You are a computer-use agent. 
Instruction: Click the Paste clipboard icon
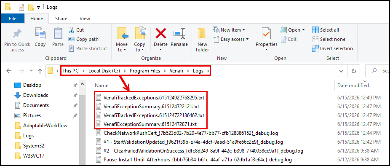coord(58,34)
